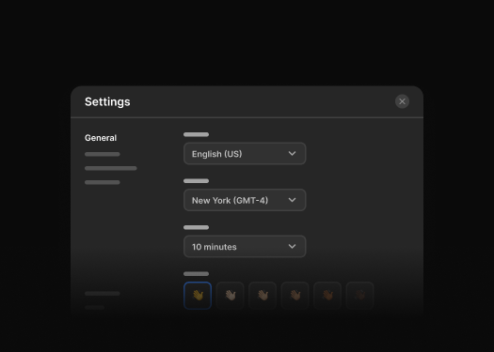
Task: Click the Settings dialog title
Action: (x=107, y=101)
